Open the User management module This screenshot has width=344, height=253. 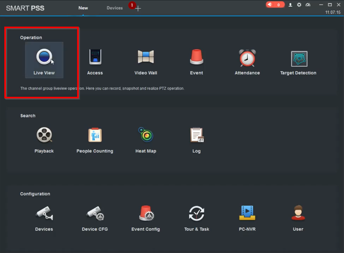[x=298, y=218]
